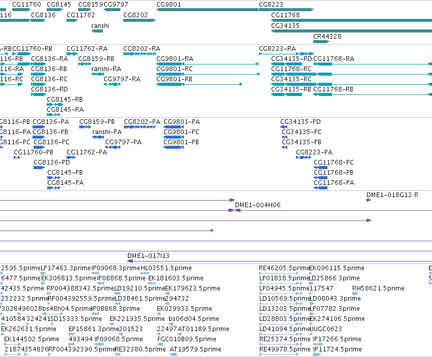Click the CG9801-PC CDS label
Viewport: 432px width, 357px height.
point(181,133)
